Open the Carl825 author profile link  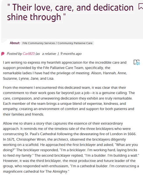29,54
